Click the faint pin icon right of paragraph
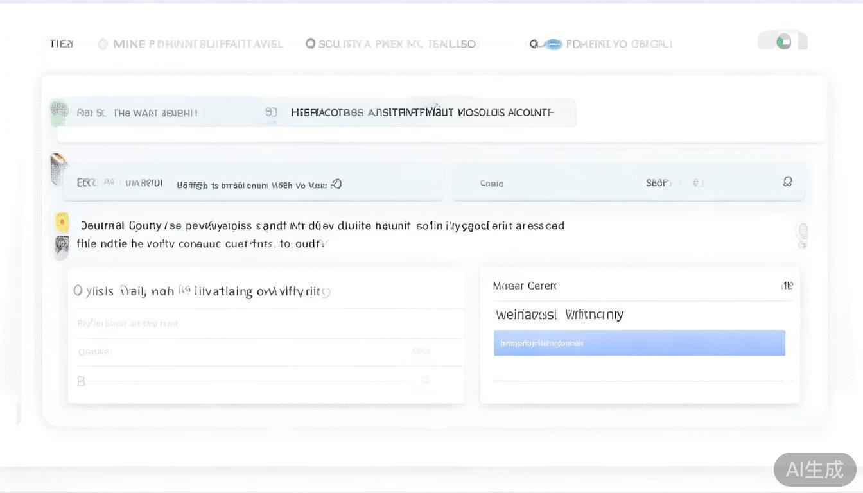Screen dimensions: 863x493 [803, 235]
